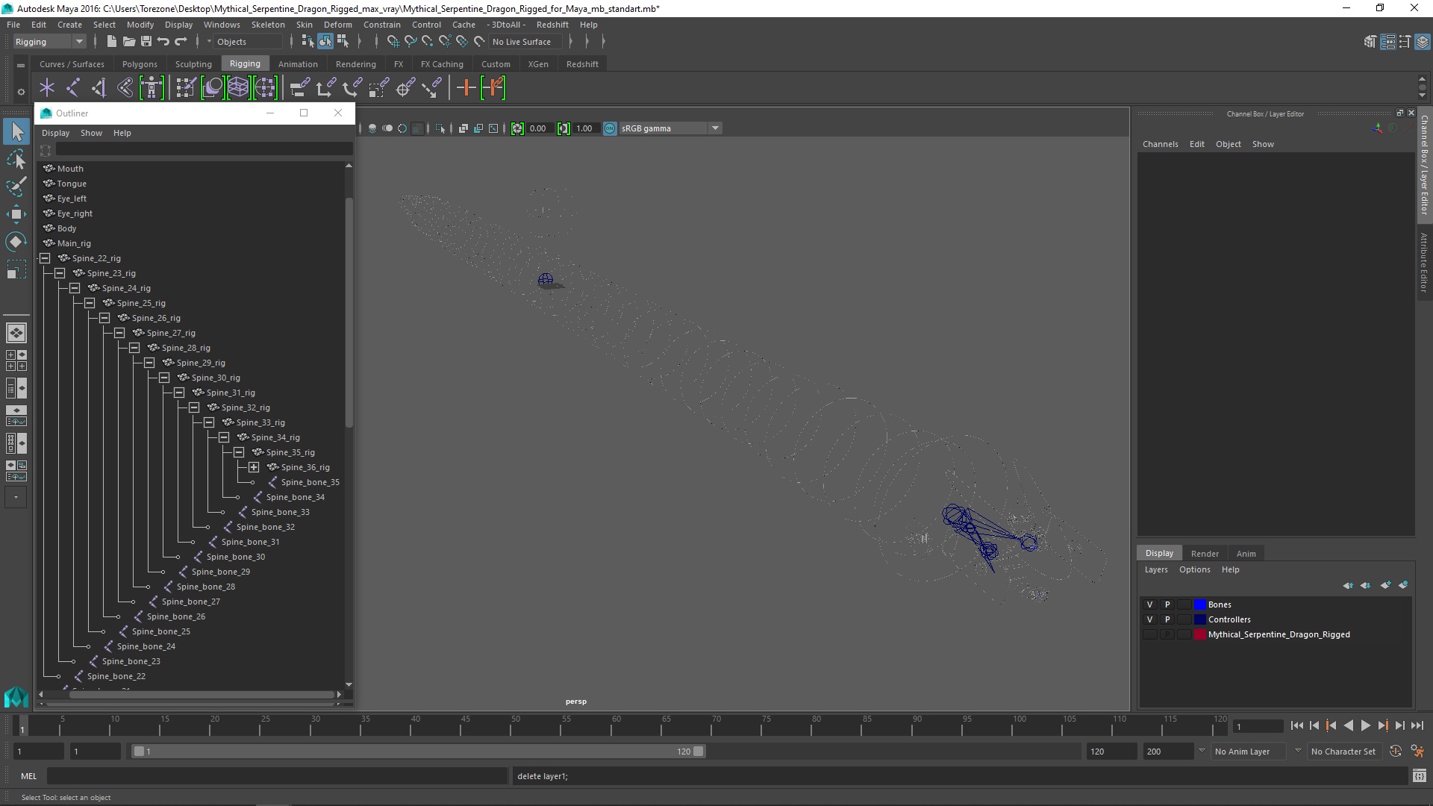Click the Paint selection tool
1433x806 pixels.
(16, 187)
